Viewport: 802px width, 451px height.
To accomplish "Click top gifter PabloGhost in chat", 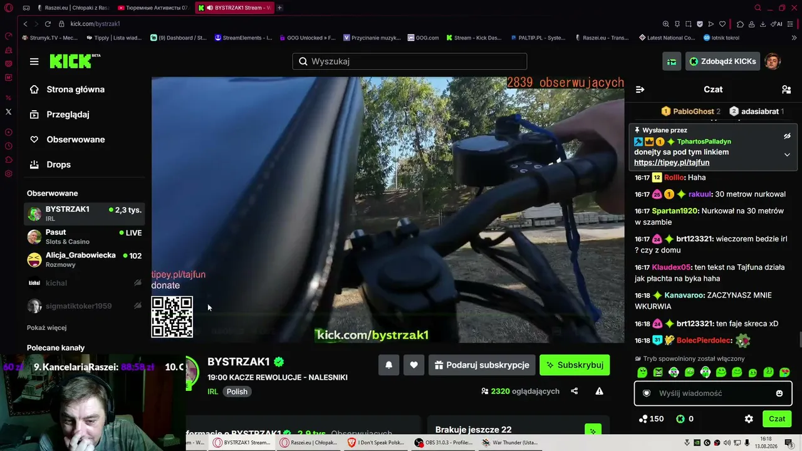I will (x=694, y=111).
